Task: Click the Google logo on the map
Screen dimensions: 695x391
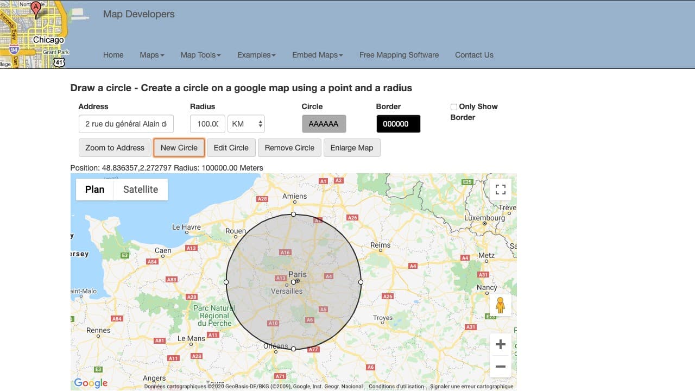Action: [91, 383]
